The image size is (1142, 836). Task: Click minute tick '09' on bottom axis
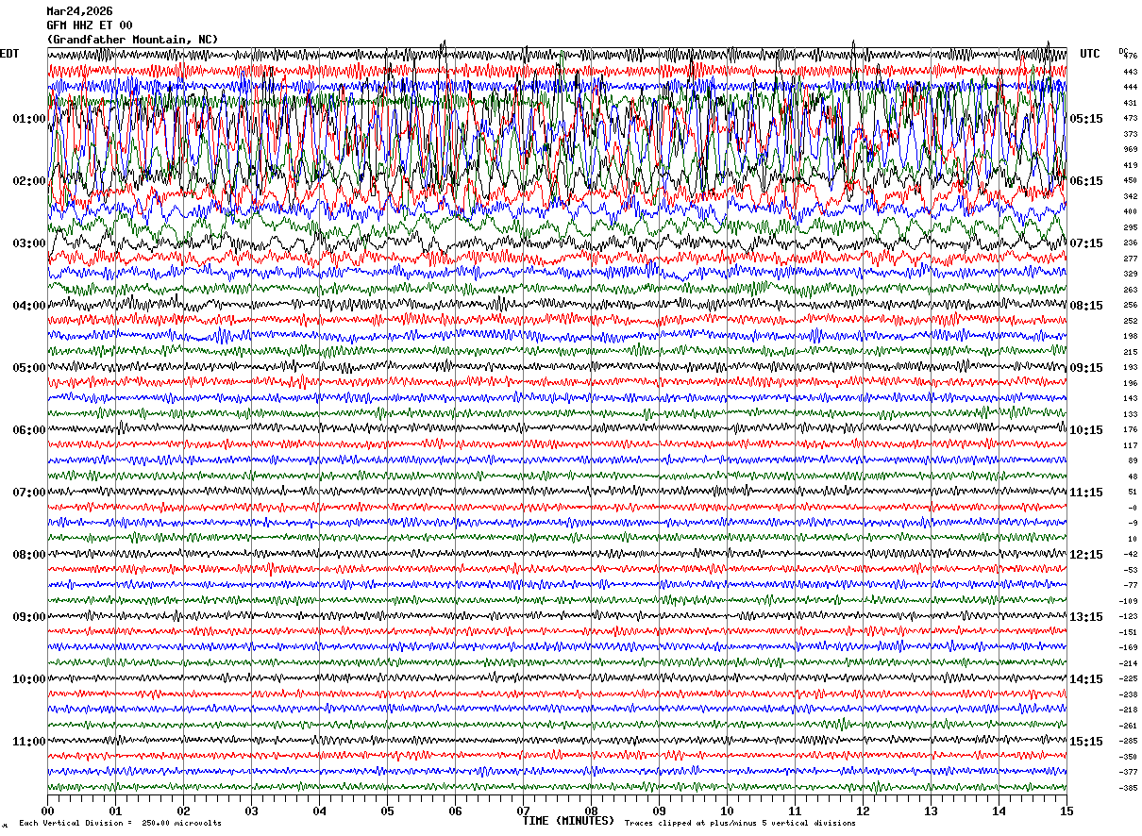(659, 811)
